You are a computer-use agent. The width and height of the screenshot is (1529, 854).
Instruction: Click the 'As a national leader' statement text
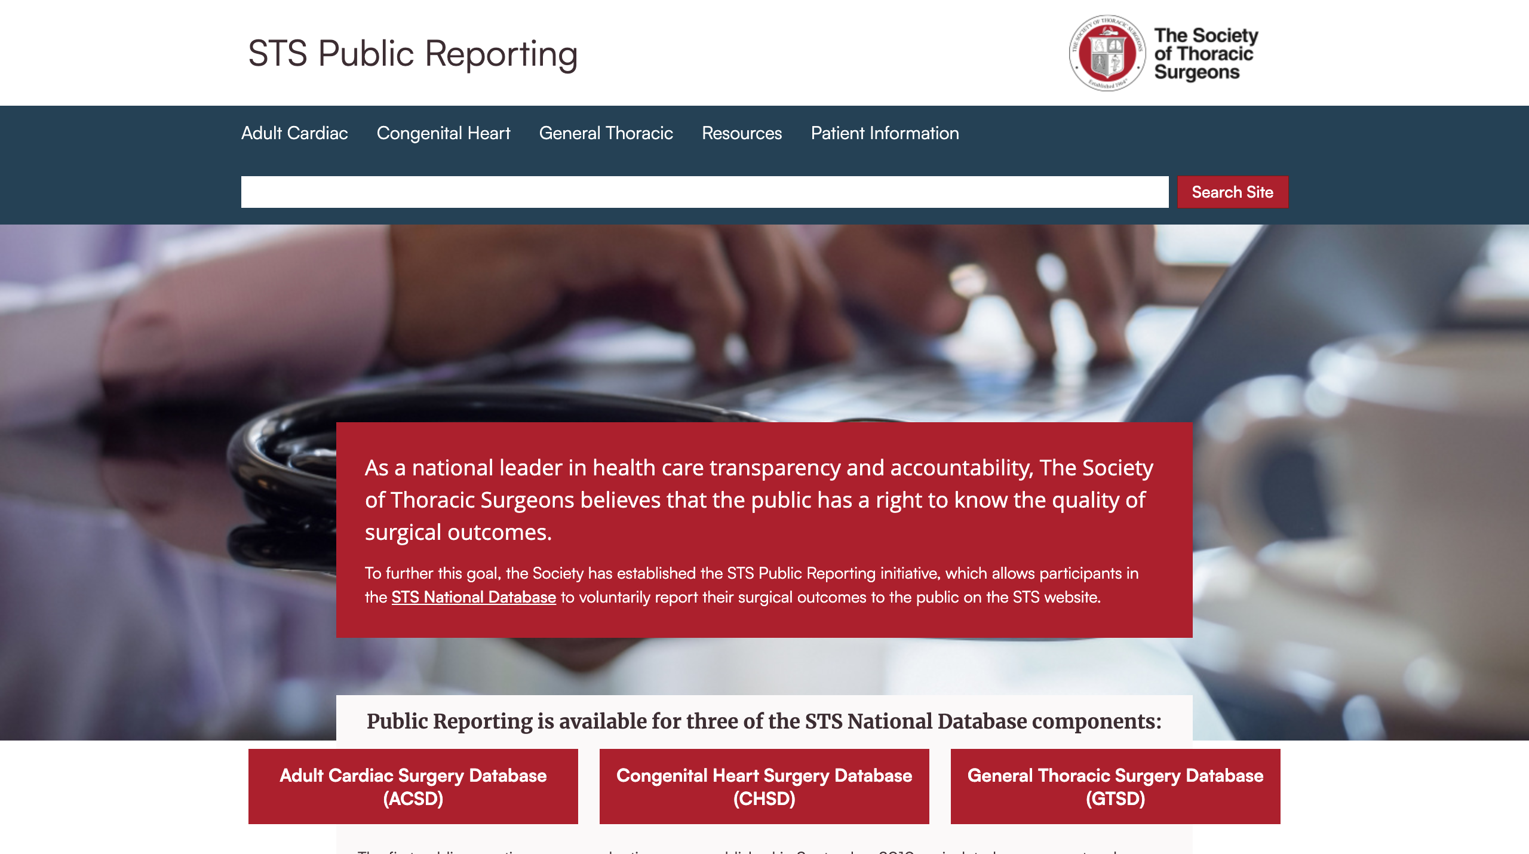pyautogui.click(x=759, y=500)
